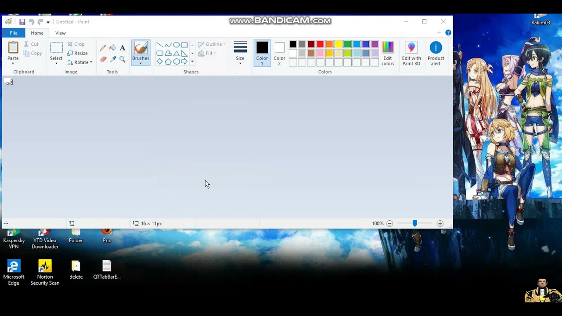This screenshot has height=316, width=562.
Task: Pick the yellow color swatch
Action: pos(339,44)
